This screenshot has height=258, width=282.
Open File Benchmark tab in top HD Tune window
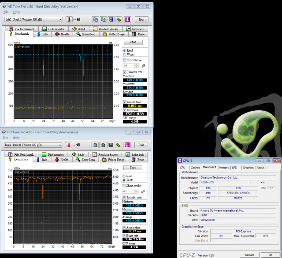(22, 29)
